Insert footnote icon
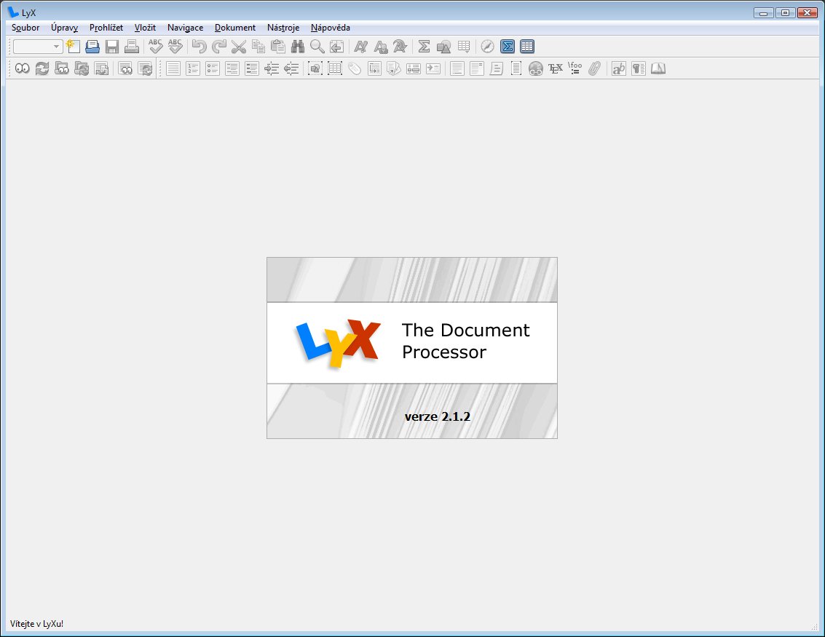825x637 pixels. click(457, 68)
